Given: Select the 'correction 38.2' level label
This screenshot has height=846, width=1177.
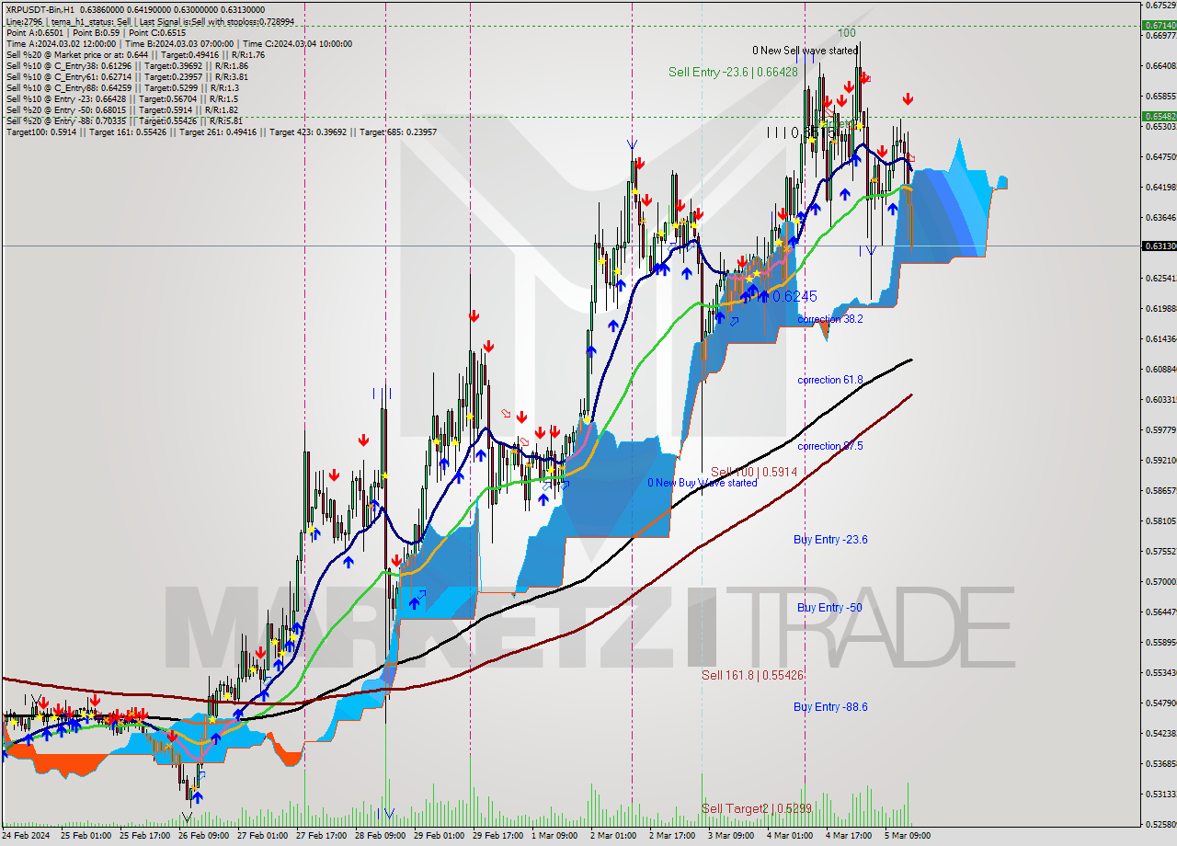Looking at the screenshot, I should click(830, 319).
